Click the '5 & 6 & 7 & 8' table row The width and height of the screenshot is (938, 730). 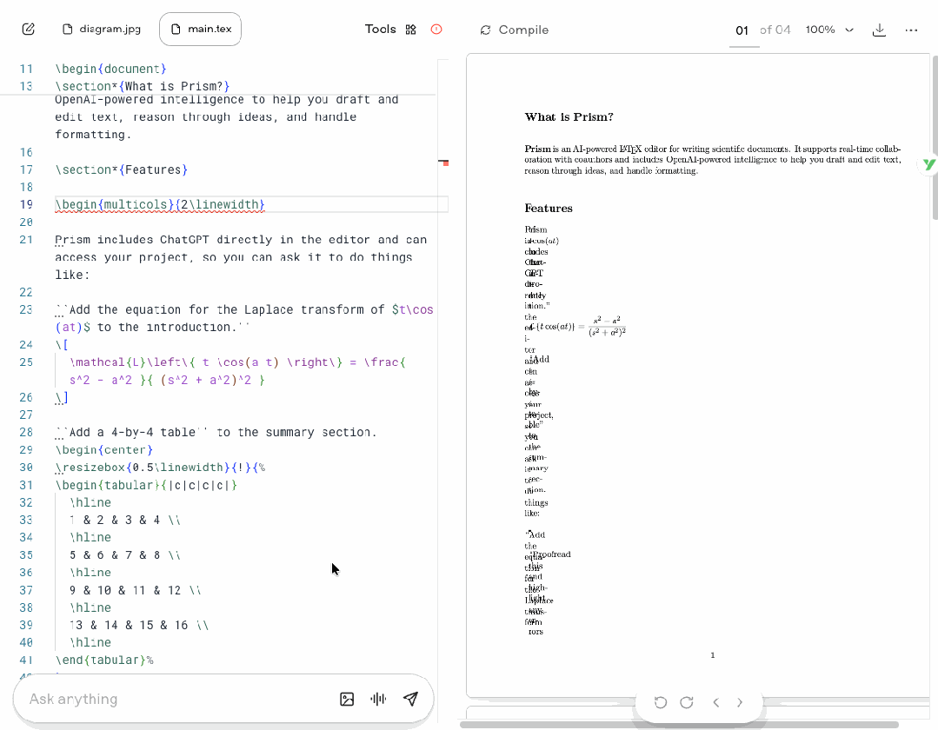124,554
